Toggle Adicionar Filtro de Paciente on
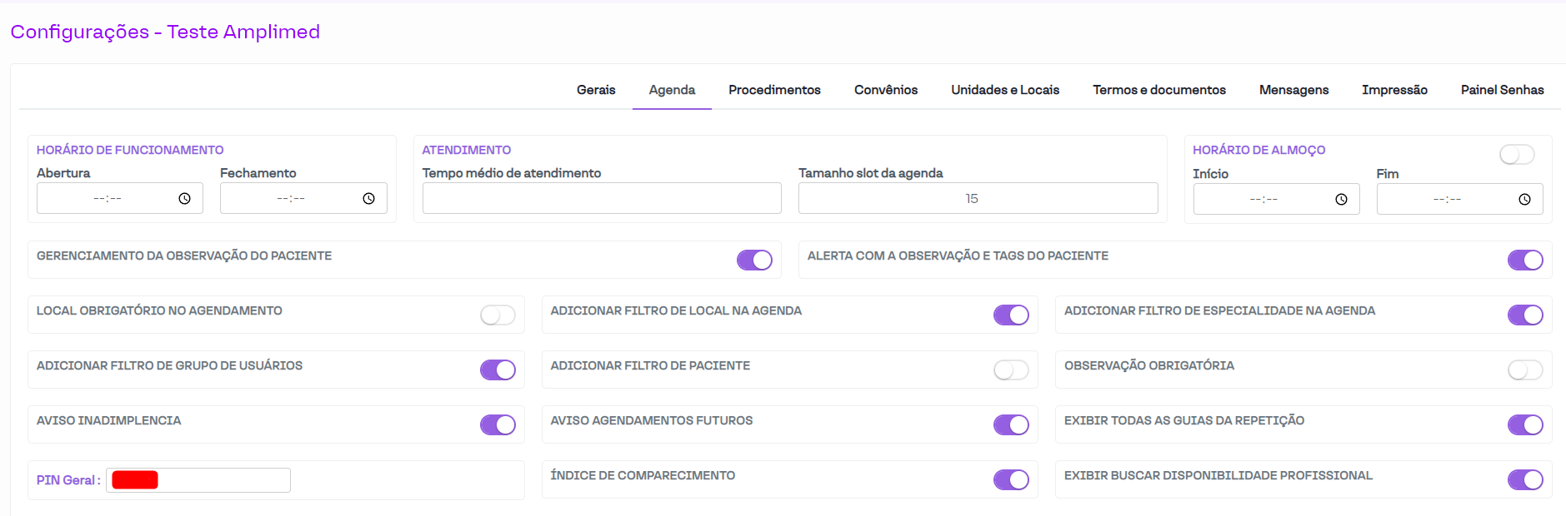1566x516 pixels. tap(1011, 370)
